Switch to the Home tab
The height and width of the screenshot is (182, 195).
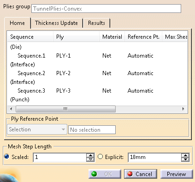tap(18, 23)
